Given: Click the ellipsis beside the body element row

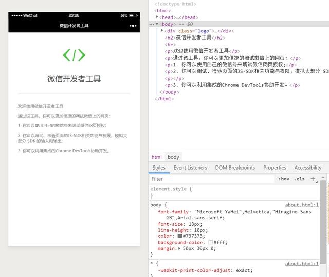Looking at the screenshot, I should (151, 24).
